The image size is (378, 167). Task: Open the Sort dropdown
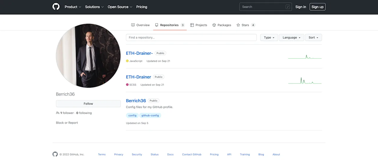coord(313,37)
